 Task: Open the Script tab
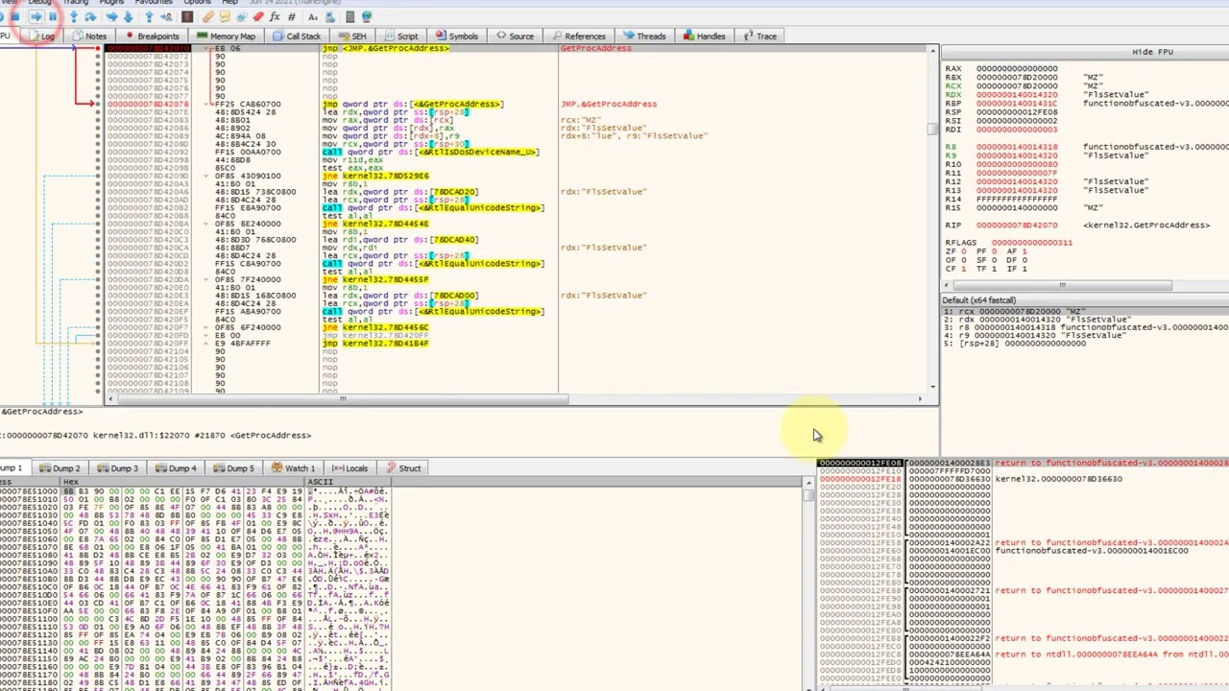(400, 36)
